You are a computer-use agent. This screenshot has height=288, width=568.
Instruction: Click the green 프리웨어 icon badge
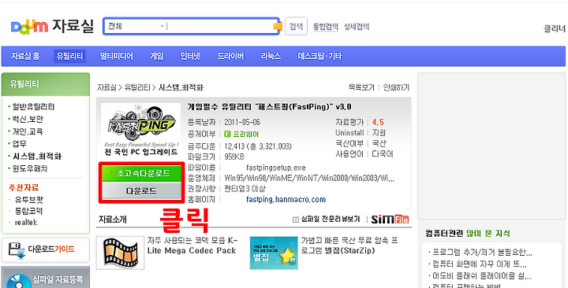(227, 135)
